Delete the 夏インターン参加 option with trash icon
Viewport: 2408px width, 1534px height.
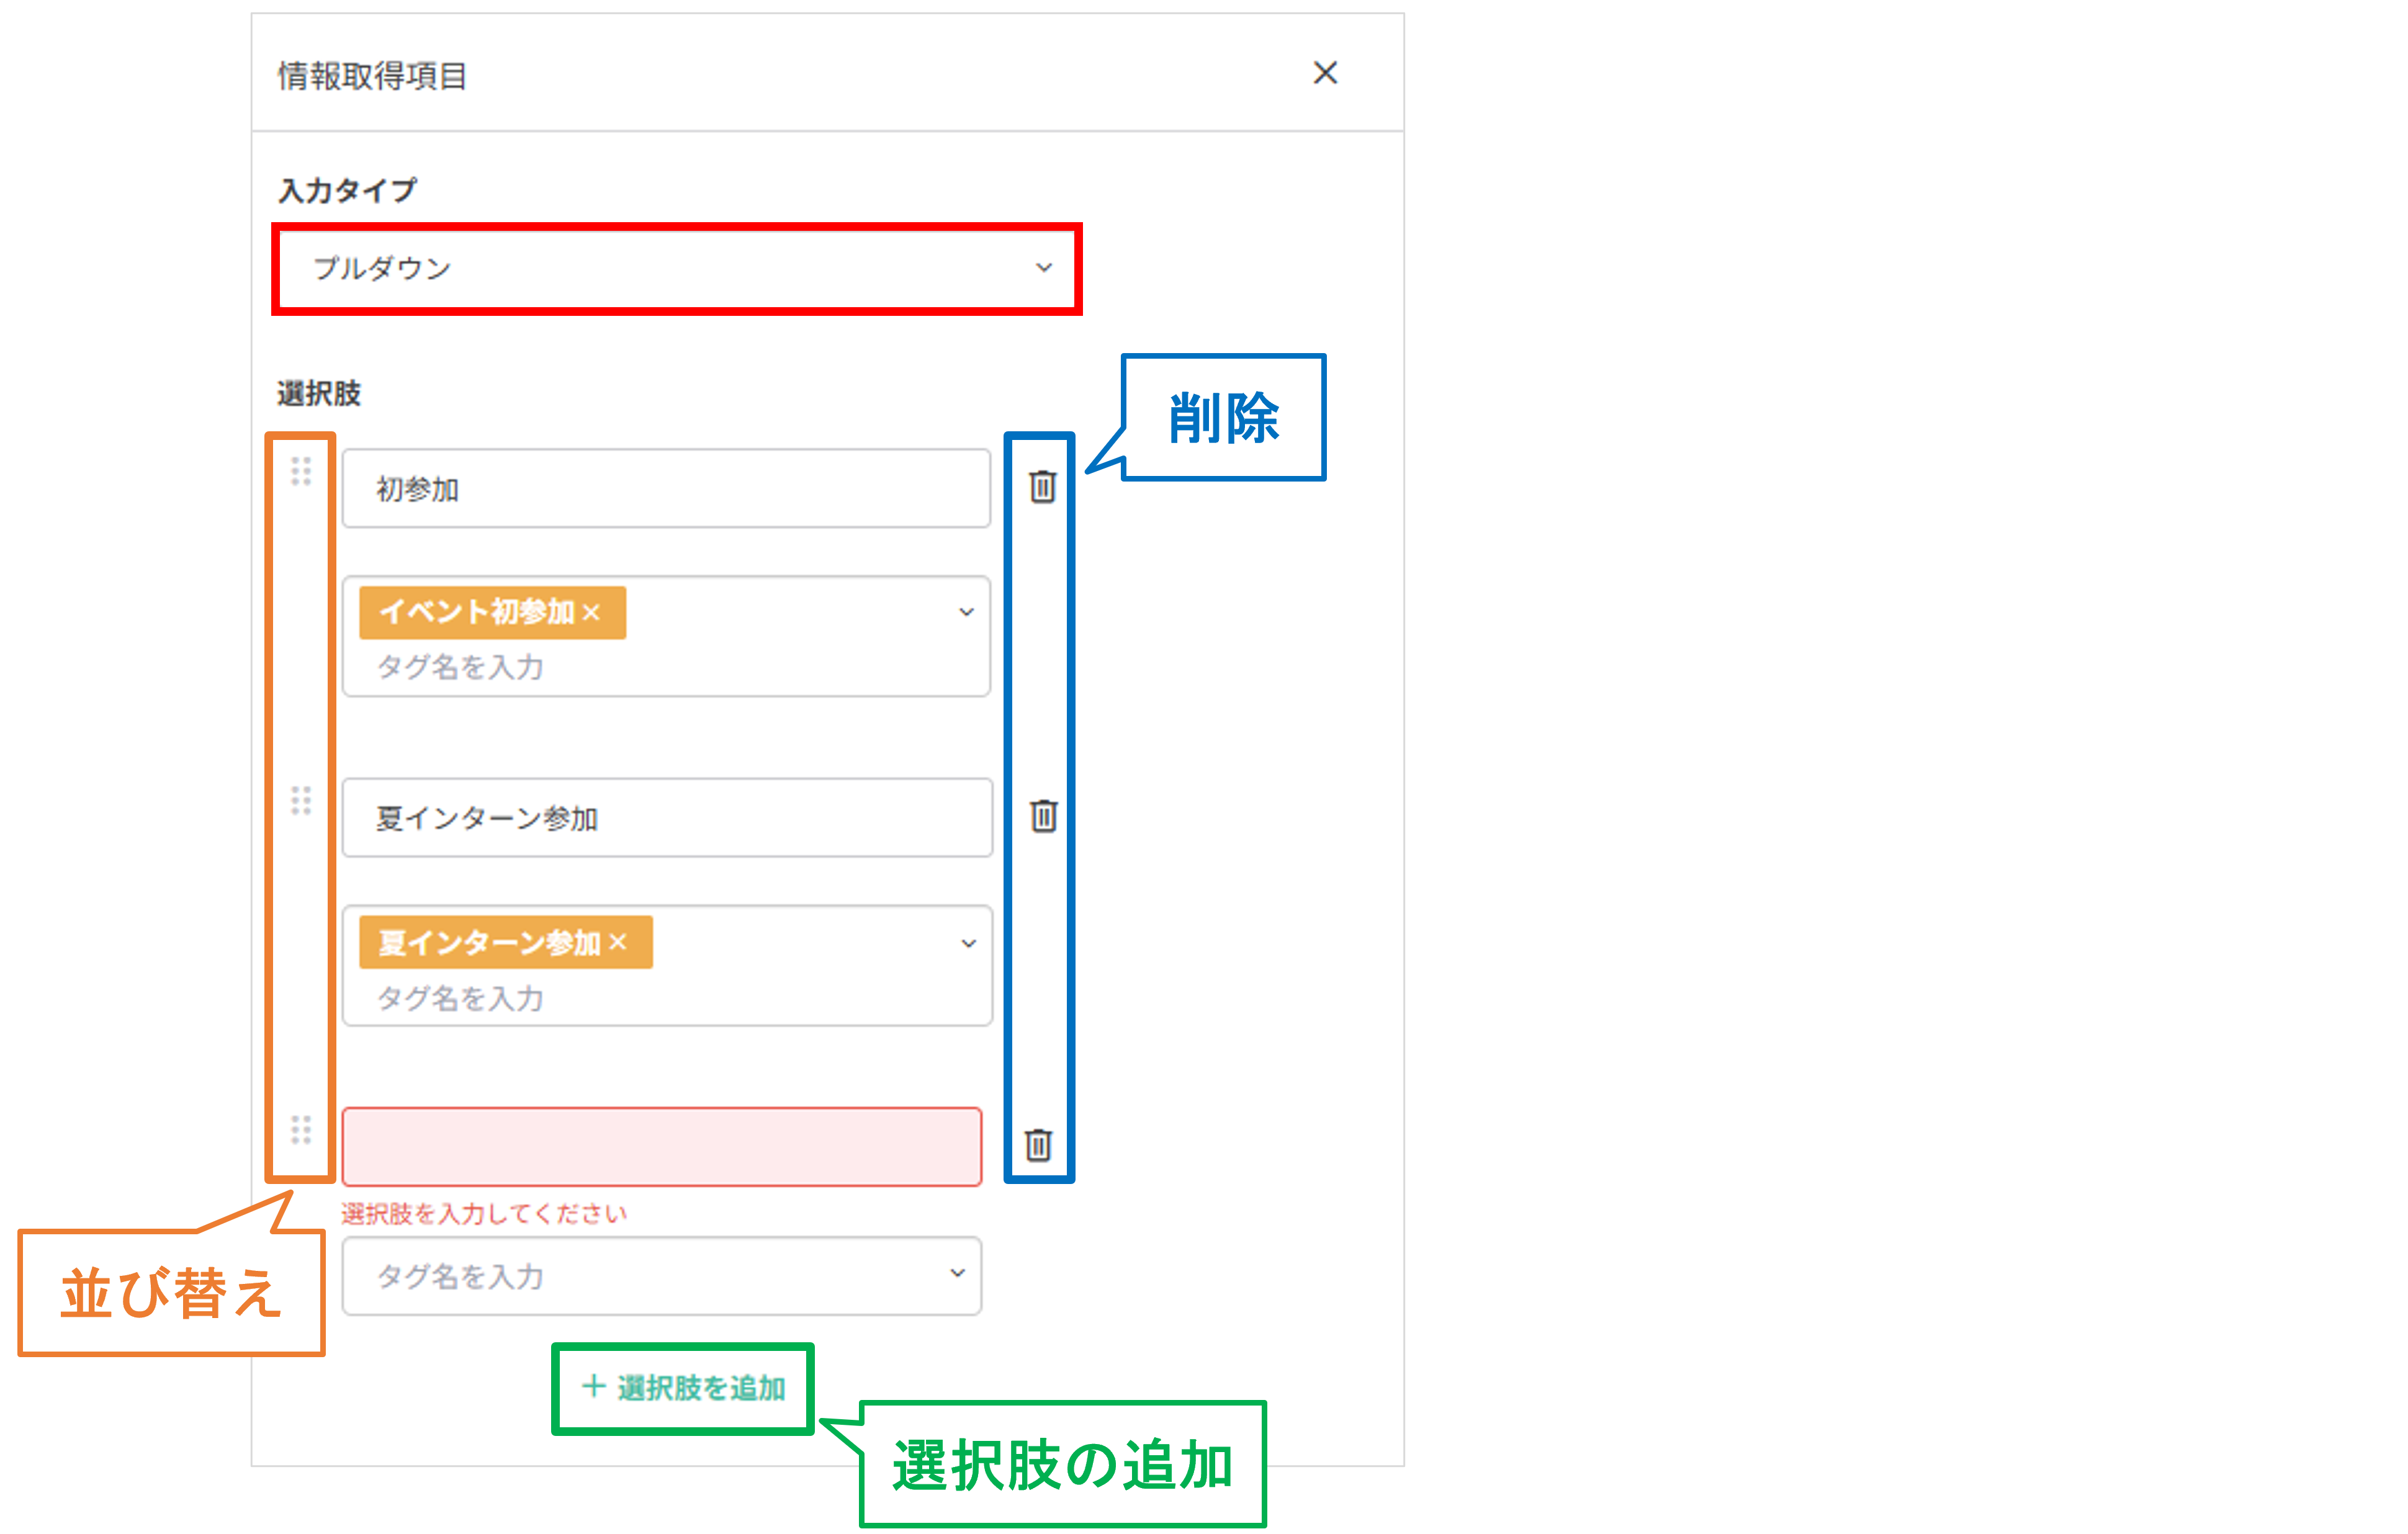pyautogui.click(x=1043, y=816)
